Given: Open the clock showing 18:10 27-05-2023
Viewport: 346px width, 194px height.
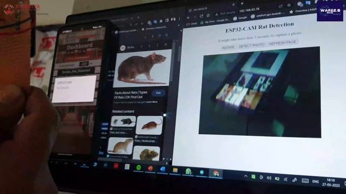Looking at the screenshot, I should tap(331, 183).
